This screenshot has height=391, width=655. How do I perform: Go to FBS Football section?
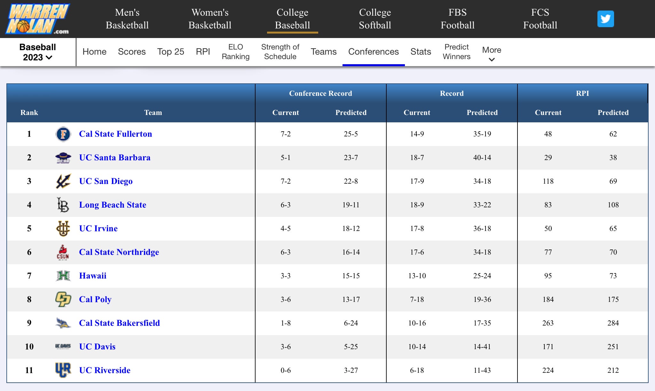pyautogui.click(x=457, y=19)
